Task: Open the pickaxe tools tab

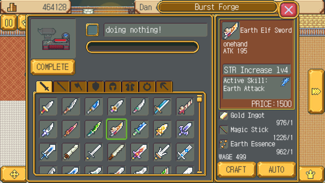Action: (x=164, y=86)
